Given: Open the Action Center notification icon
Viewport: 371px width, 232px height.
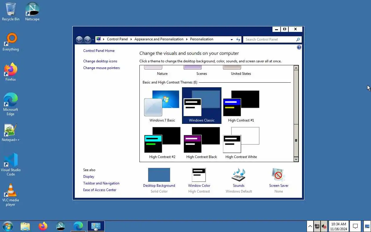Looking at the screenshot, I should click(x=355, y=226).
